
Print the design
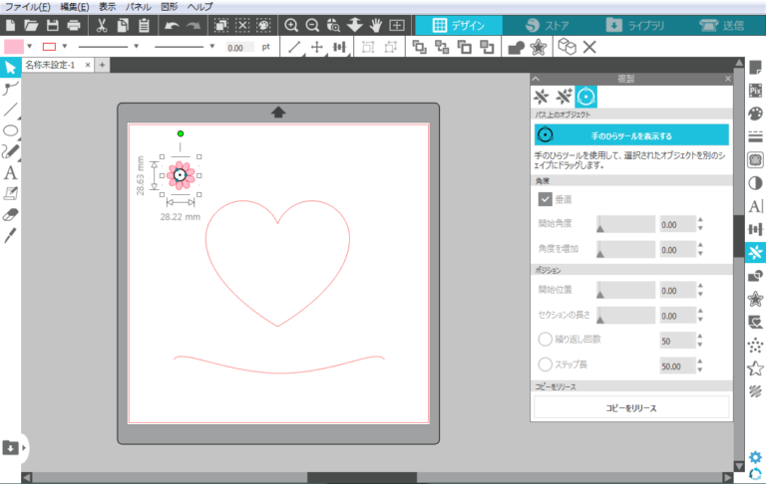click(x=74, y=25)
